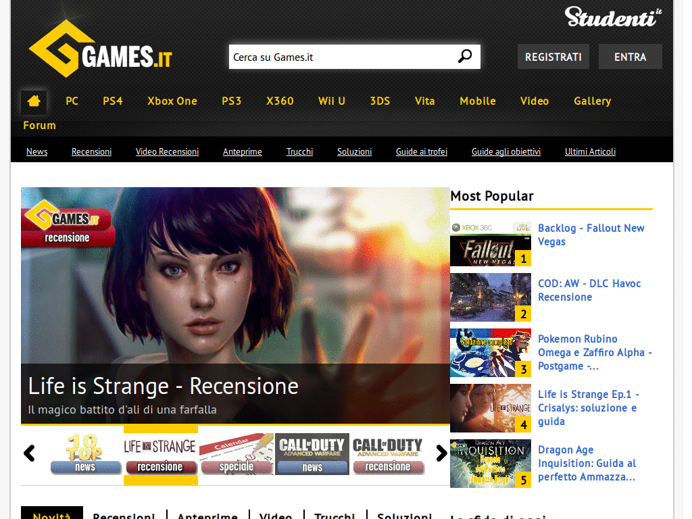Select Call of Duty news carousel thumbnail

312,454
